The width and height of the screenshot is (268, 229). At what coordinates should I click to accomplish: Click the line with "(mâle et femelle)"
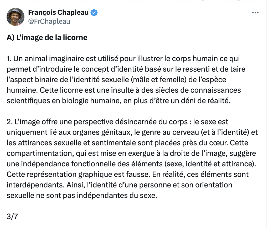coord(116,80)
